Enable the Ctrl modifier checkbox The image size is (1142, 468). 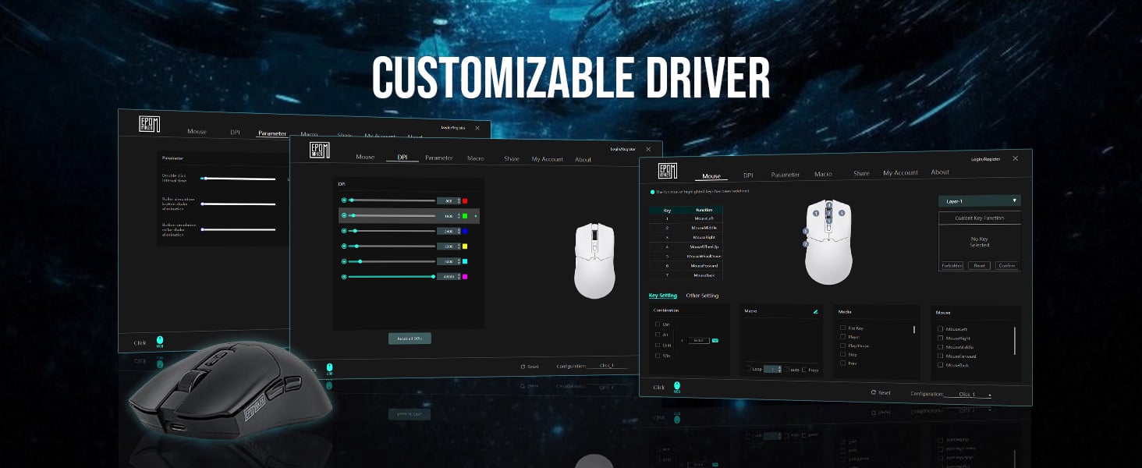click(x=657, y=324)
